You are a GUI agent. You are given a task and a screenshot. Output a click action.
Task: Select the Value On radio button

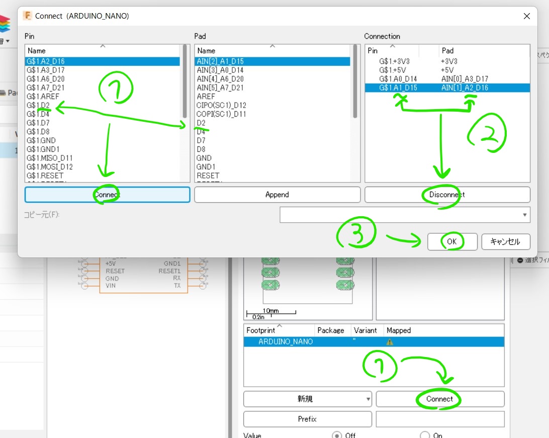[x=425, y=435]
